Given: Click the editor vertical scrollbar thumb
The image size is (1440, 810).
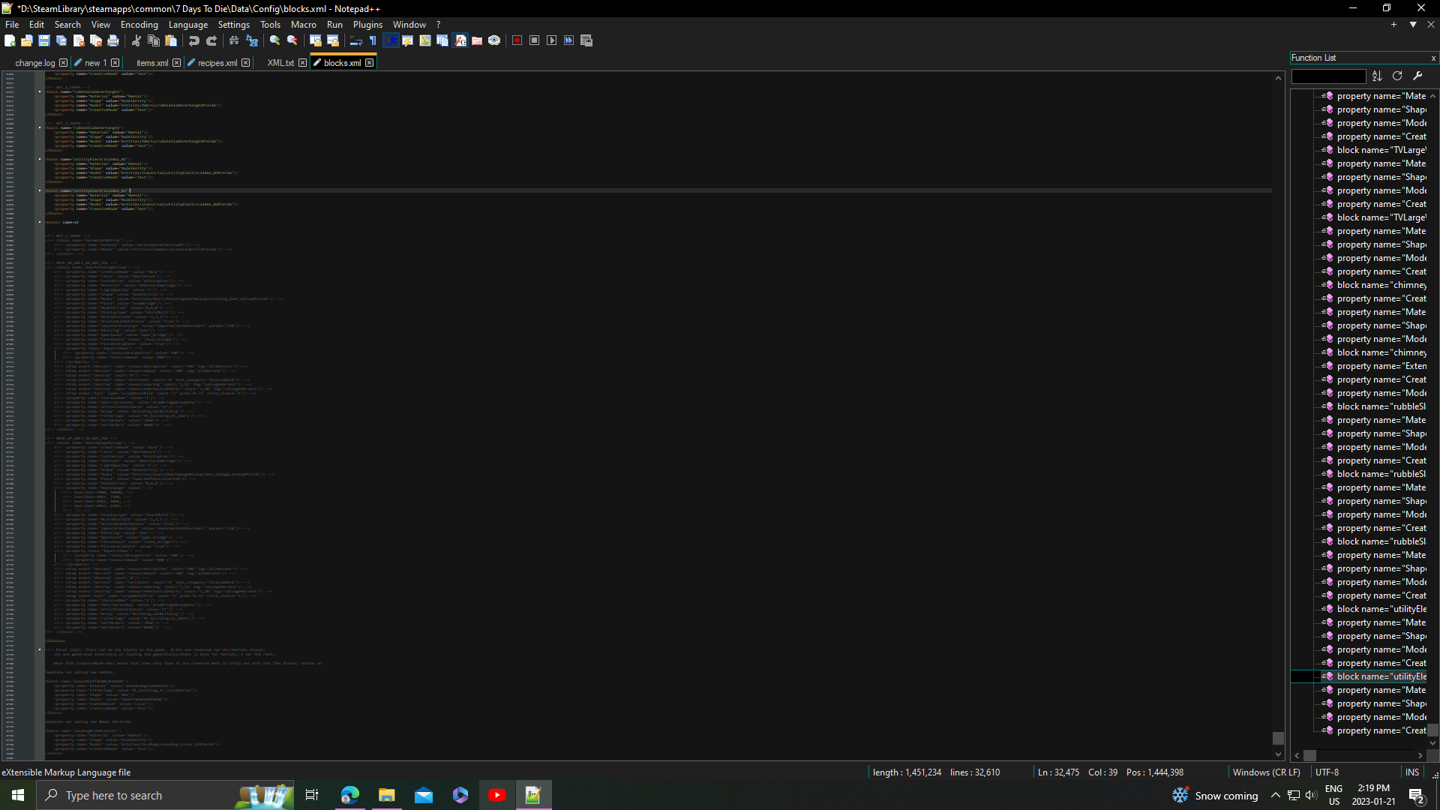Looking at the screenshot, I should pyautogui.click(x=1278, y=739).
